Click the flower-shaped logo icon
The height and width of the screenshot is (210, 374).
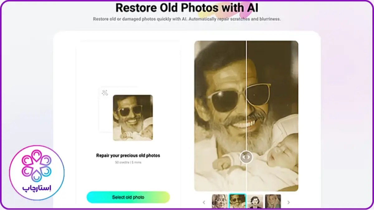pos(36,166)
